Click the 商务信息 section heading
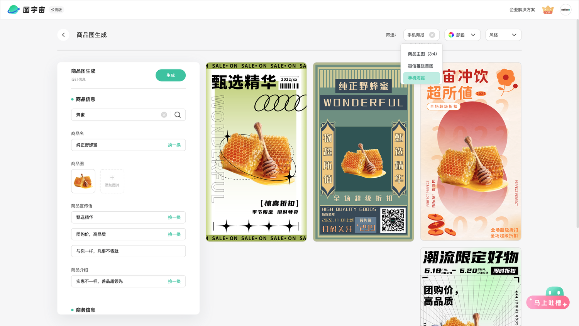Image resolution: width=579 pixels, height=326 pixels. pyautogui.click(x=85, y=310)
